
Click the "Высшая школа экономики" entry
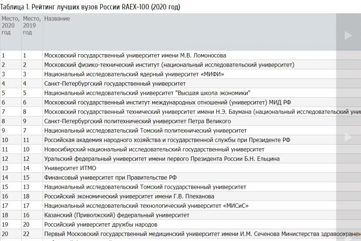point(147,93)
